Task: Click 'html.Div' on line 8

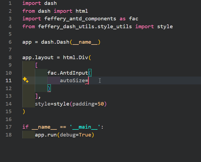Action: [76, 58]
